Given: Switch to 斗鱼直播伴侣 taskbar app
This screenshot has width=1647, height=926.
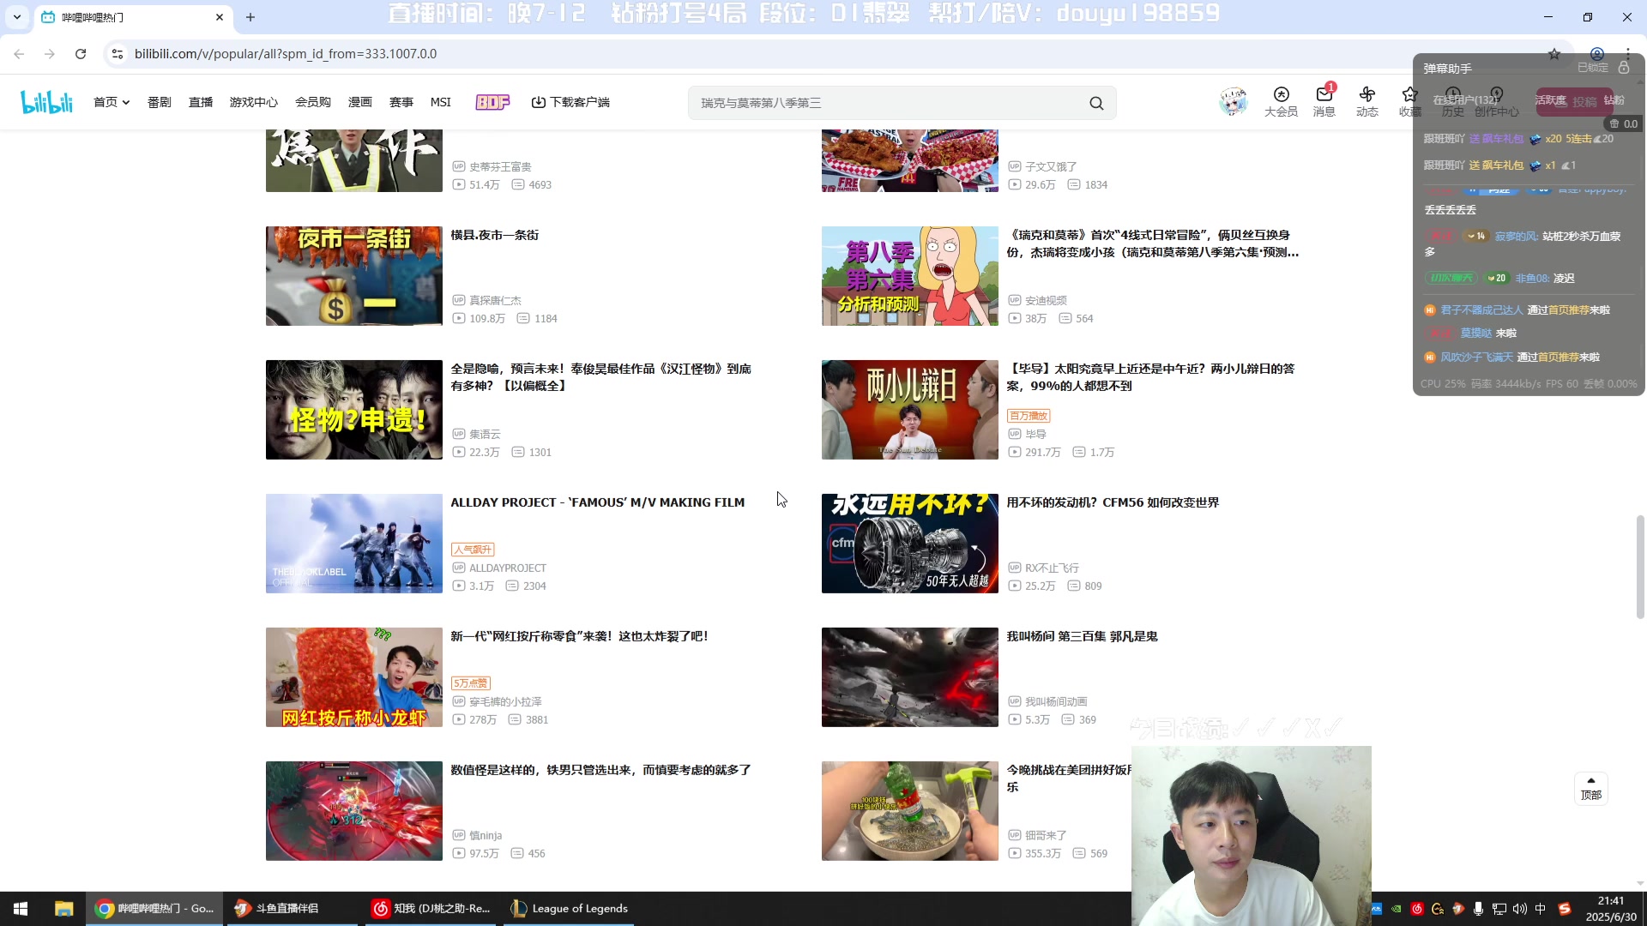Looking at the screenshot, I should coord(292,909).
